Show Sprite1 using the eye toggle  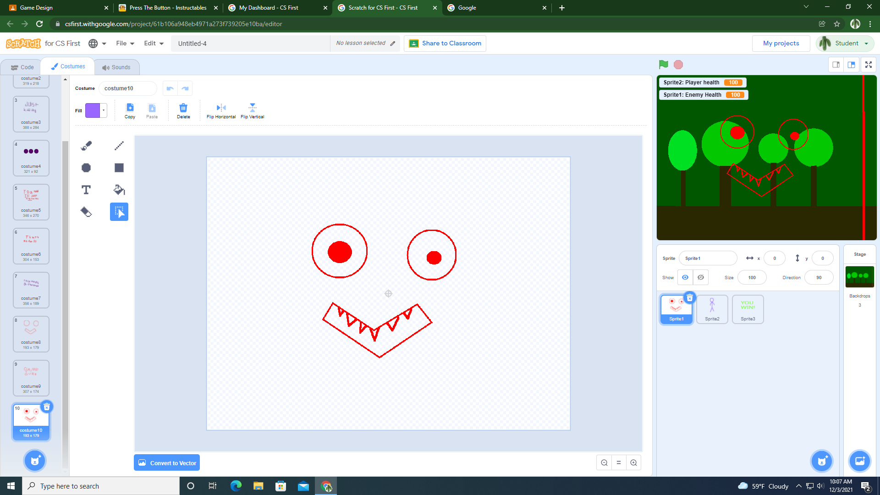(x=685, y=277)
